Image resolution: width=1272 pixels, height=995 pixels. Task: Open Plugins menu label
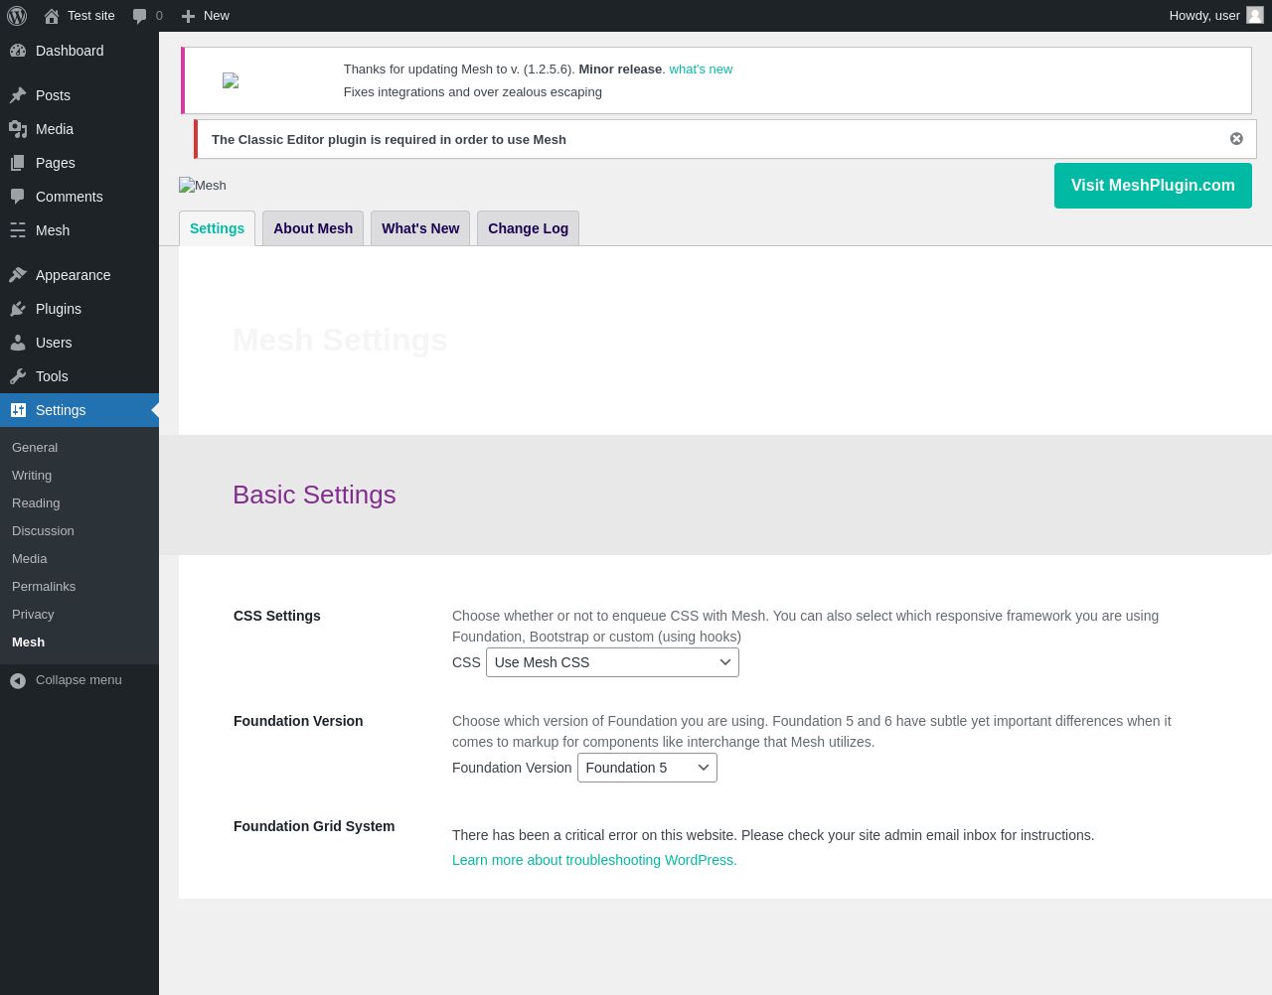pos(59,309)
